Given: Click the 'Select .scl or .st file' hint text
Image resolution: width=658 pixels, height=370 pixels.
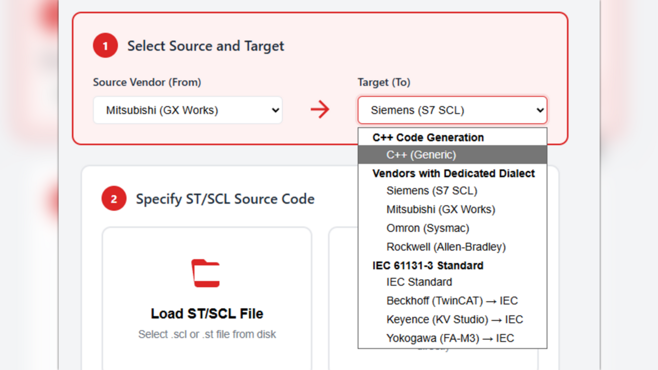Looking at the screenshot, I should click(207, 334).
